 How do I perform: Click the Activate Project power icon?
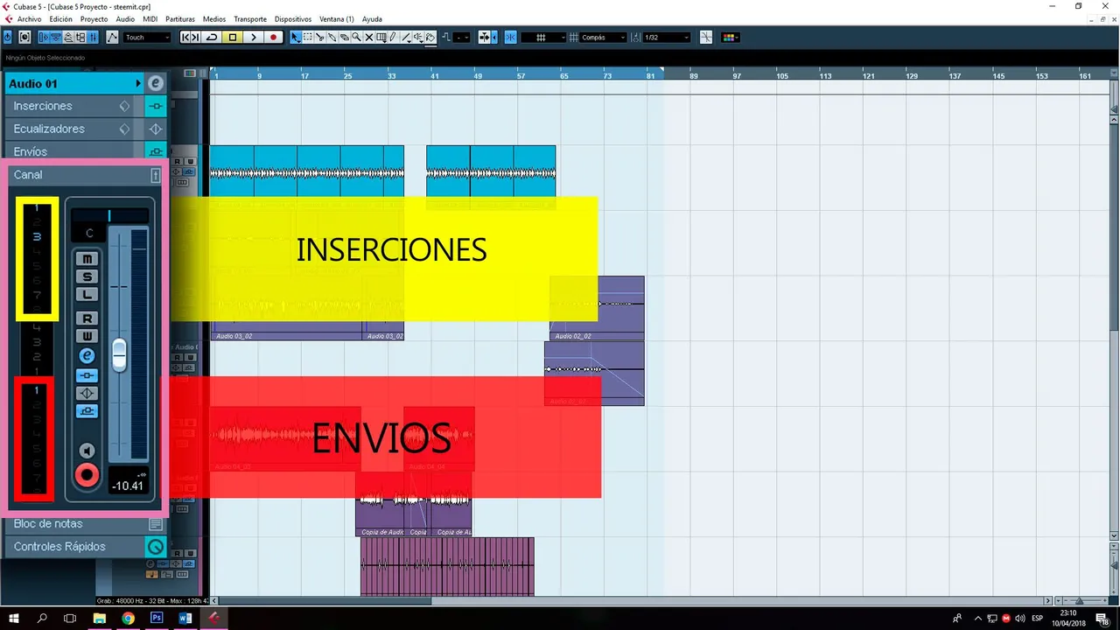[x=7, y=37]
